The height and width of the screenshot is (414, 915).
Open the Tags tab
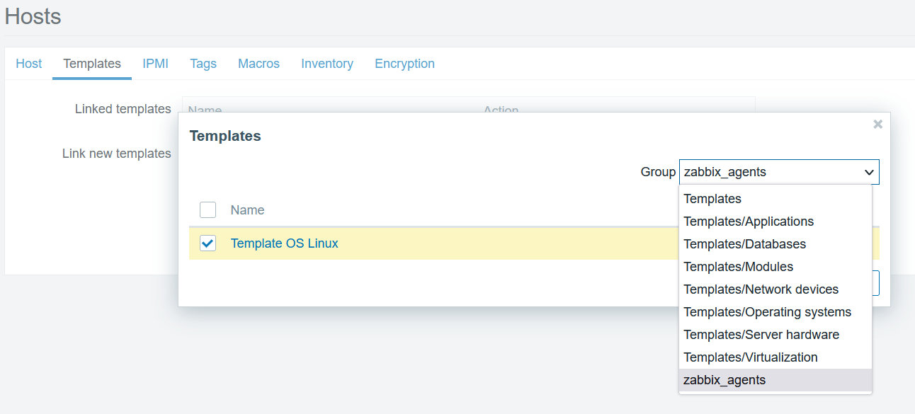(x=203, y=63)
